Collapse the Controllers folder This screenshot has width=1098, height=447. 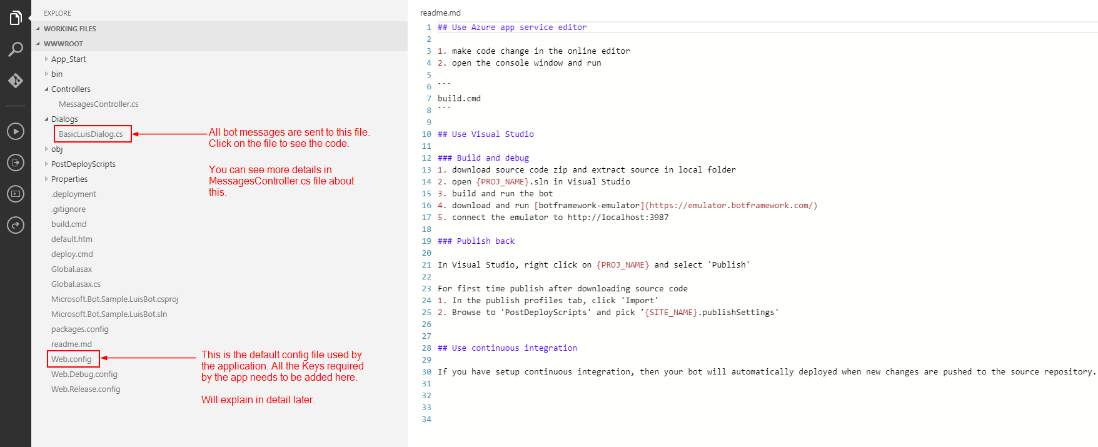pos(71,89)
